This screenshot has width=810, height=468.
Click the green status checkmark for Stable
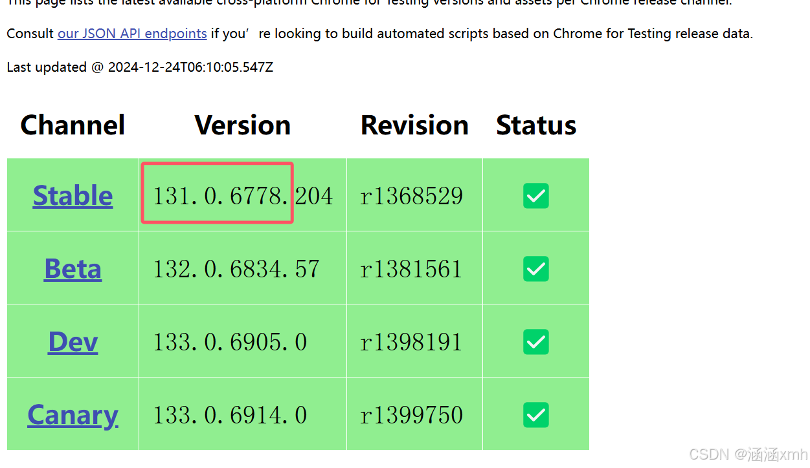[x=536, y=196]
